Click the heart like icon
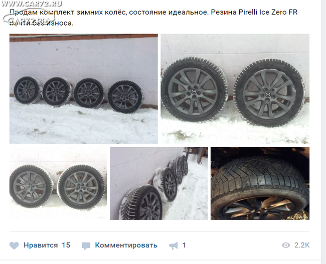Viewport: 326px width, 264px height. pos(14,245)
